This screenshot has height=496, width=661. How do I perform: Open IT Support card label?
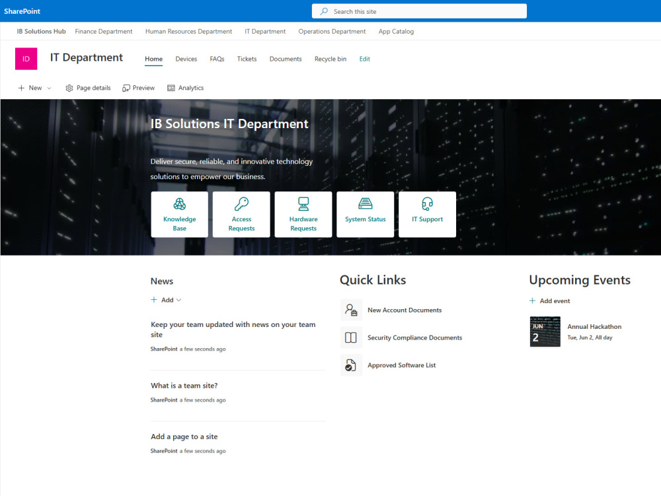pos(428,219)
